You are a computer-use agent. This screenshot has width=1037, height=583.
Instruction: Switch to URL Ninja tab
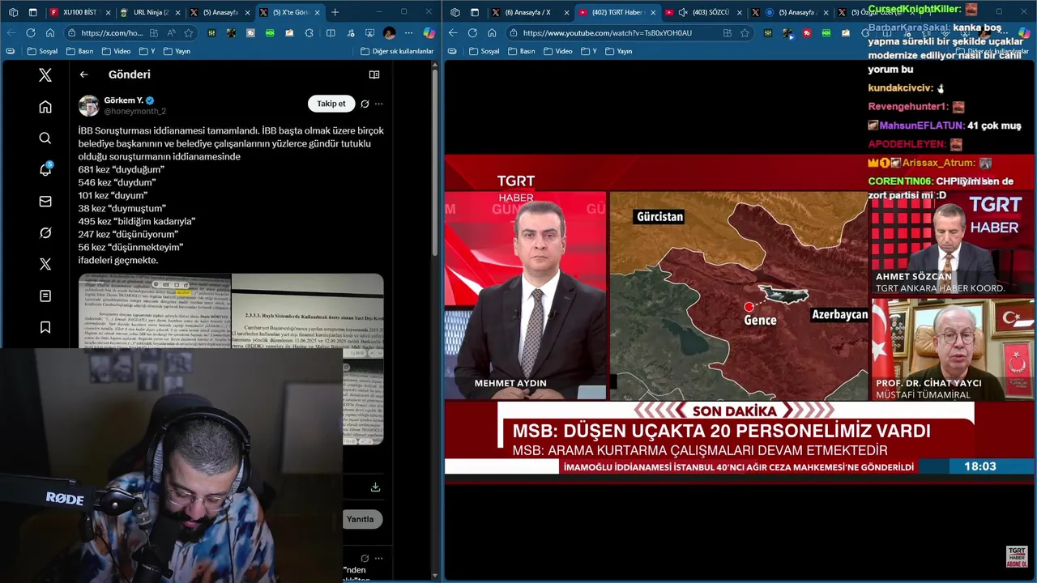[x=150, y=12]
